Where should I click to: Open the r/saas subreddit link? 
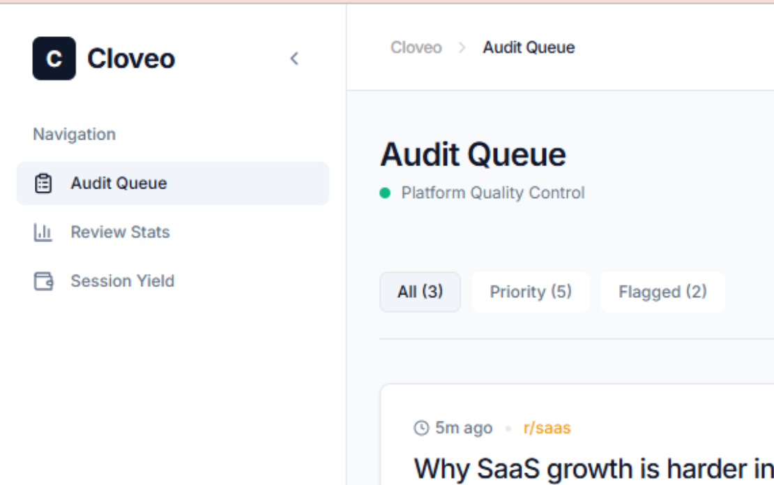(x=547, y=428)
